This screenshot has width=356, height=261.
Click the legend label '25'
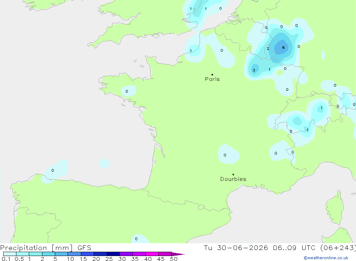(109, 259)
